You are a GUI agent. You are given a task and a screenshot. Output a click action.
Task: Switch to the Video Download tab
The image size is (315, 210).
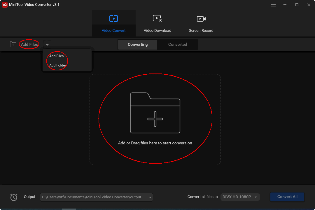(157, 23)
